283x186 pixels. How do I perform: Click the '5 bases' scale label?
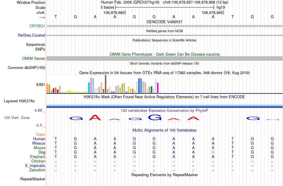coord(107,7)
